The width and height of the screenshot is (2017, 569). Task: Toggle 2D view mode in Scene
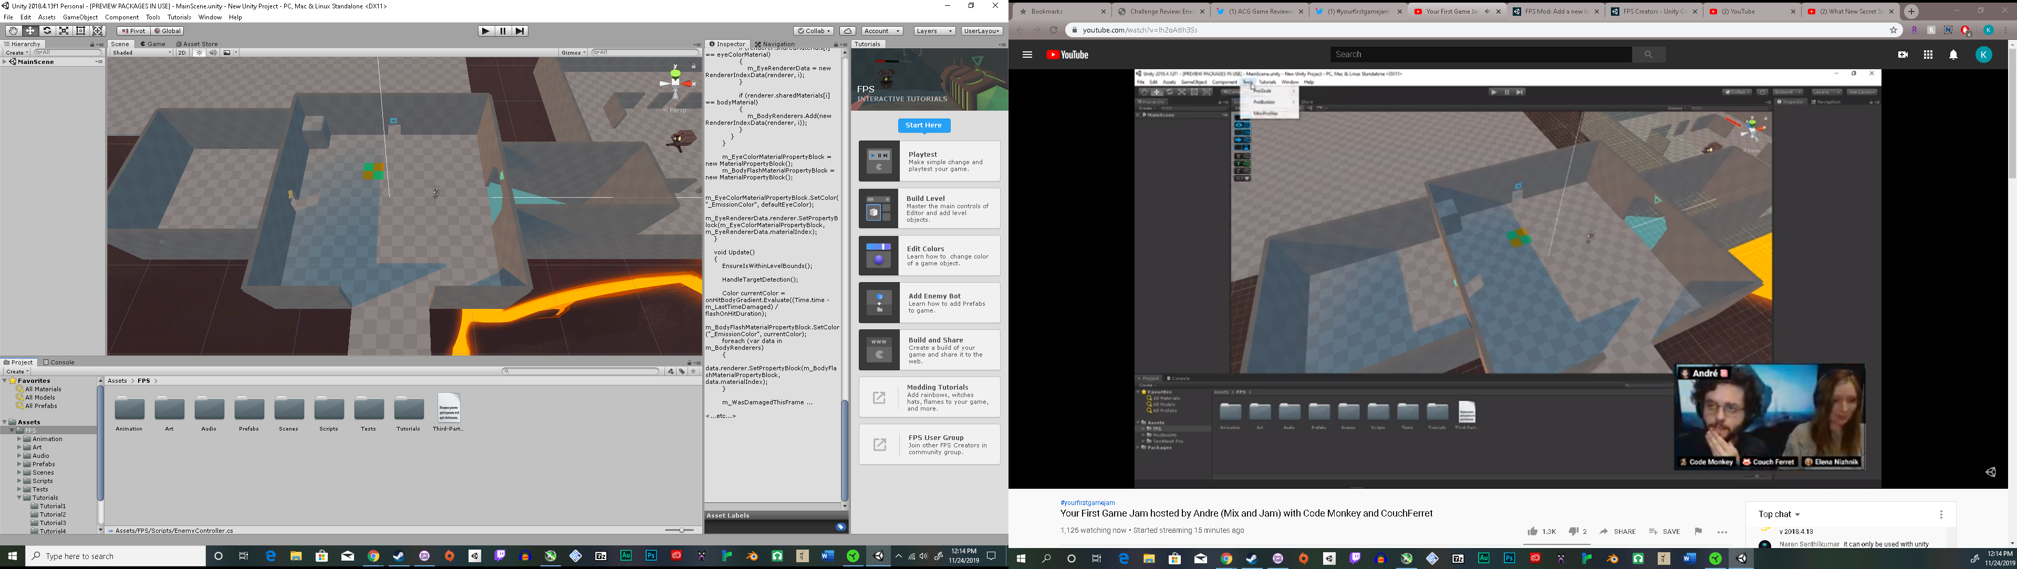pyautogui.click(x=182, y=52)
